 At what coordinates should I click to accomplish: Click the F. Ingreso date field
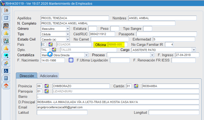click(x=187, y=55)
